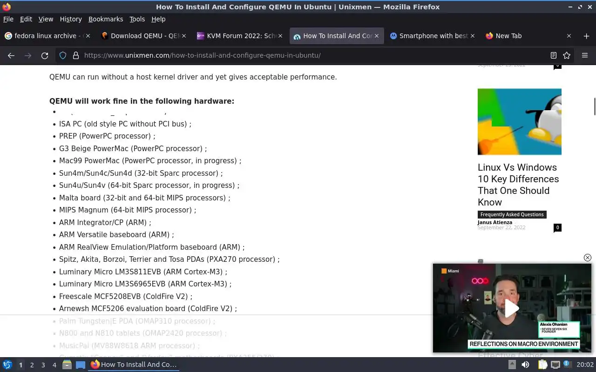Close the Download QEMU tab
The height and width of the screenshot is (372, 596).
(184, 36)
